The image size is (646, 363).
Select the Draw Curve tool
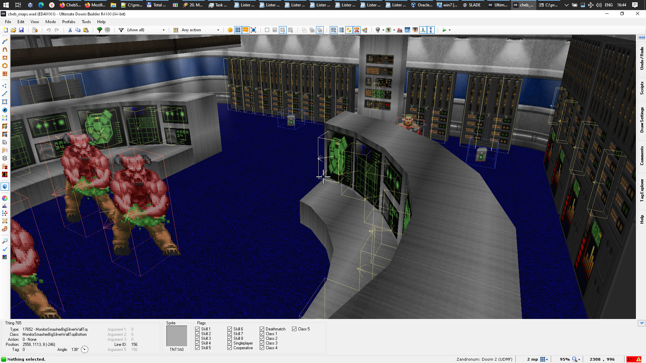tap(5, 50)
